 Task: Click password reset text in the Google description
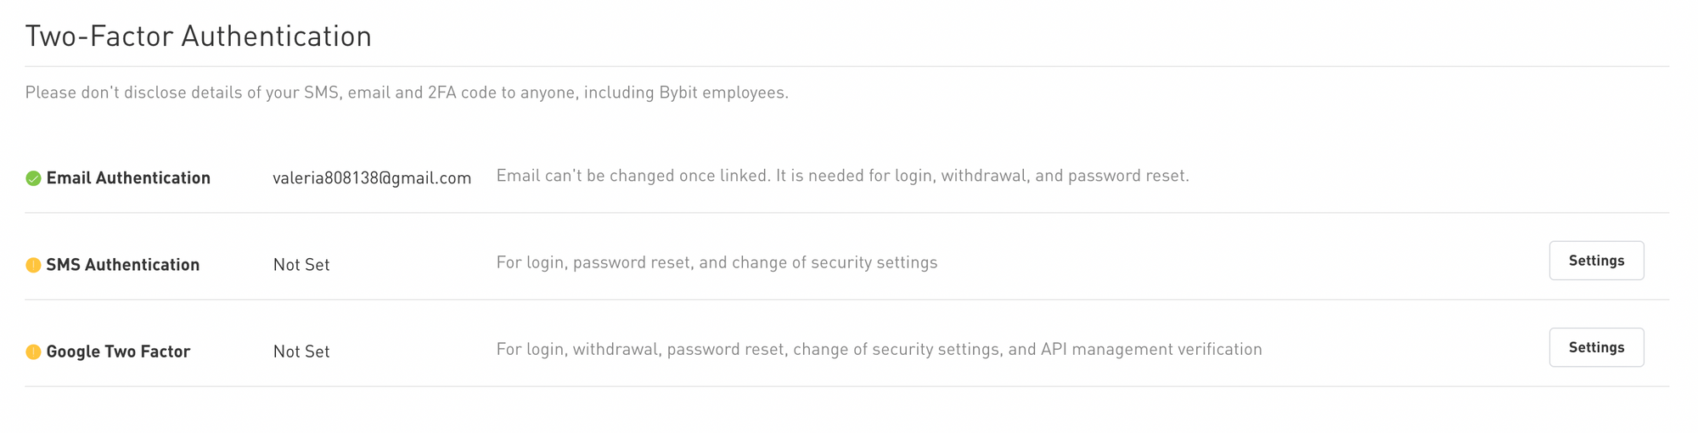click(x=725, y=349)
